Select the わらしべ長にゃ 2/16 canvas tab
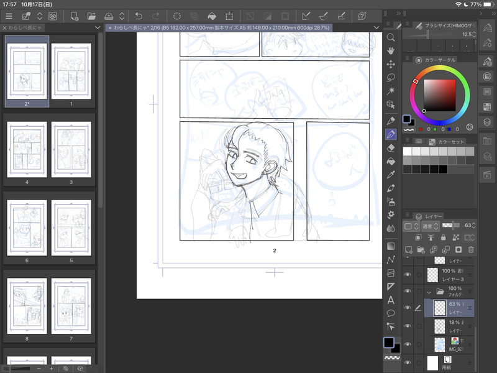 219,27
